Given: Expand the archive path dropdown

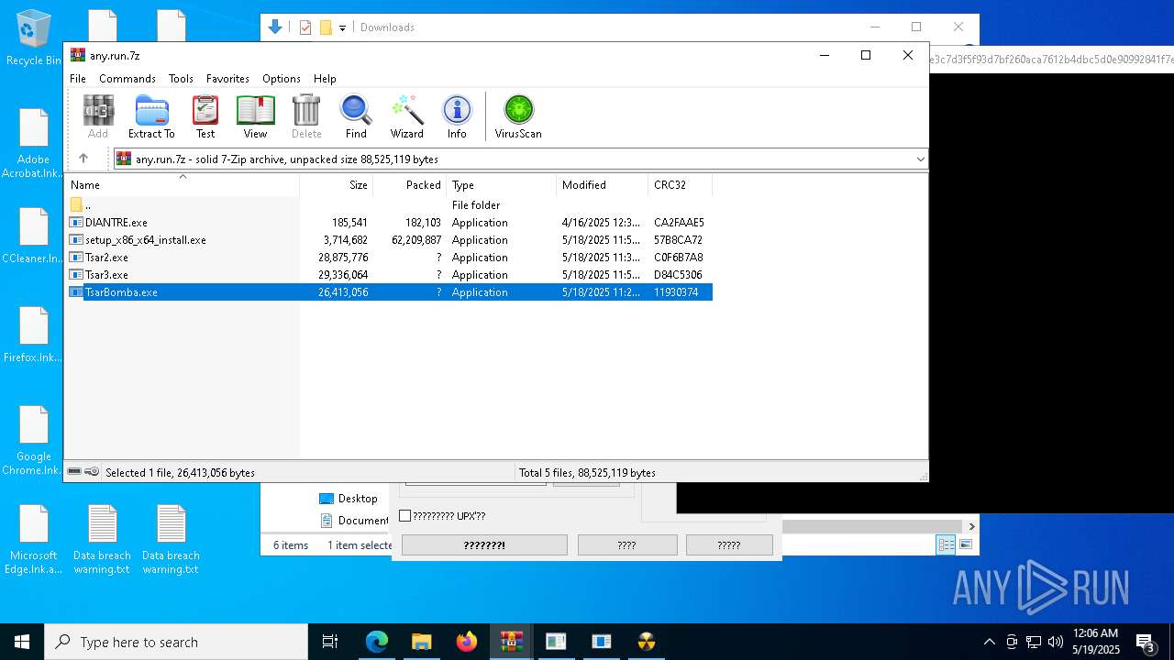Looking at the screenshot, I should [x=920, y=159].
